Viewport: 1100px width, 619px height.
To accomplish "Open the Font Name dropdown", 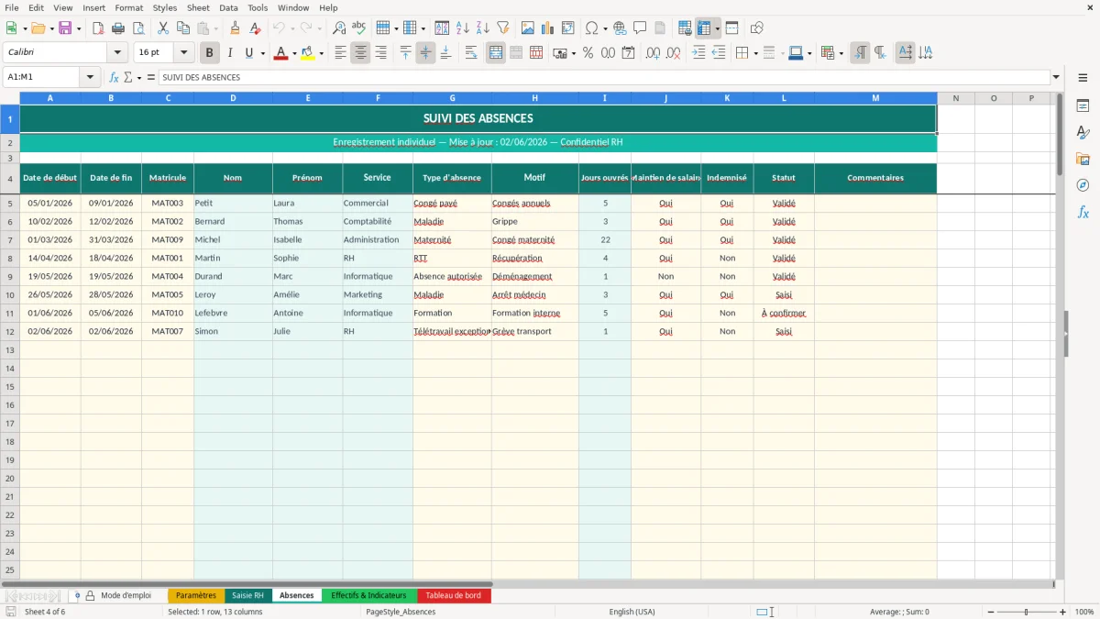I will tap(117, 53).
